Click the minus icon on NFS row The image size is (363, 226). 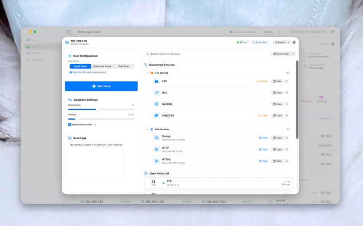tap(287, 93)
